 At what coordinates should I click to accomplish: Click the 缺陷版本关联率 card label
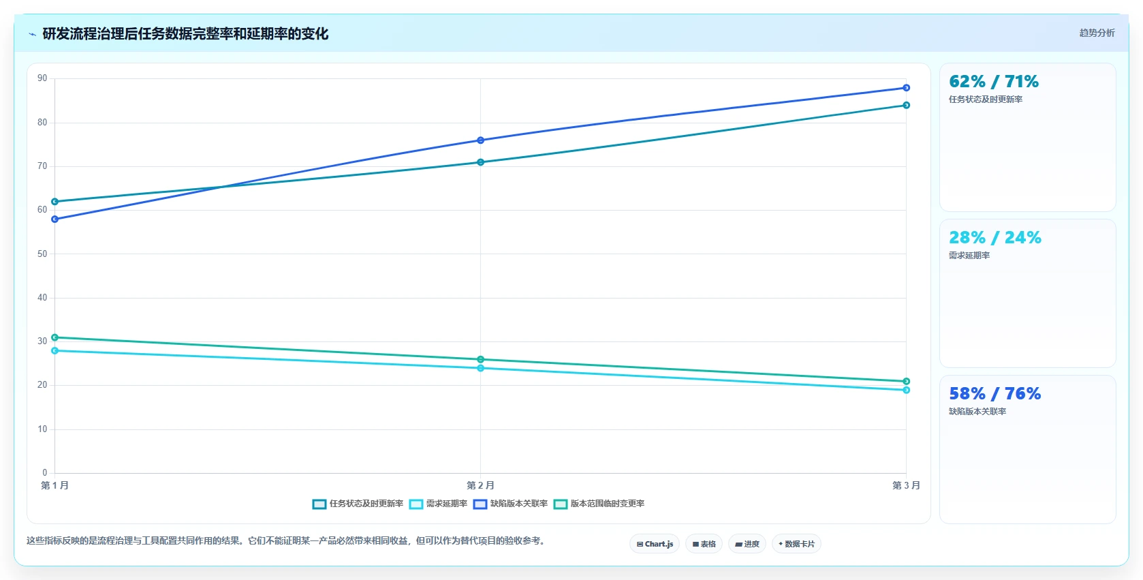[977, 412]
